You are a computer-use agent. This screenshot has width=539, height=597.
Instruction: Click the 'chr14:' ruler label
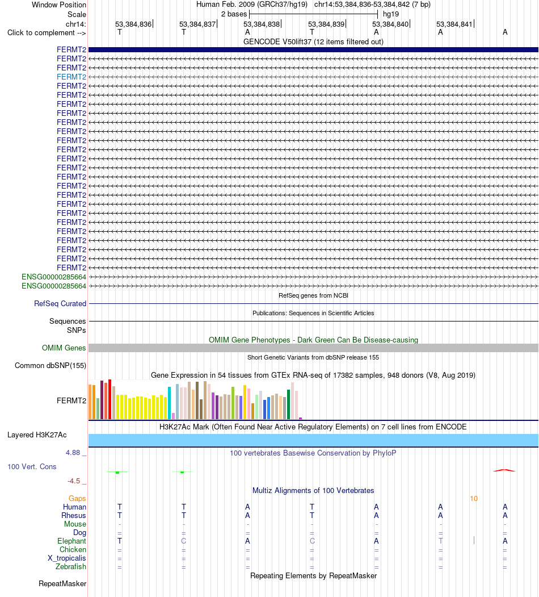[x=76, y=24]
